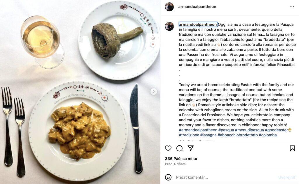Click the Uverejniť post button
Screen dimensions: 299x184
pos(287,178)
